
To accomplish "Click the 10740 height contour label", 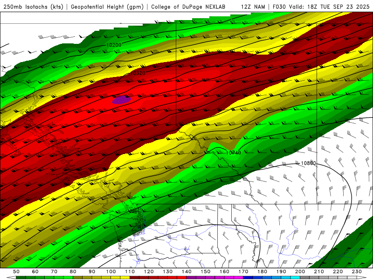I will (234, 153).
